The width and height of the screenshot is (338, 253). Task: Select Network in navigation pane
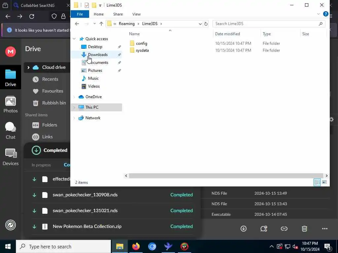(93, 118)
